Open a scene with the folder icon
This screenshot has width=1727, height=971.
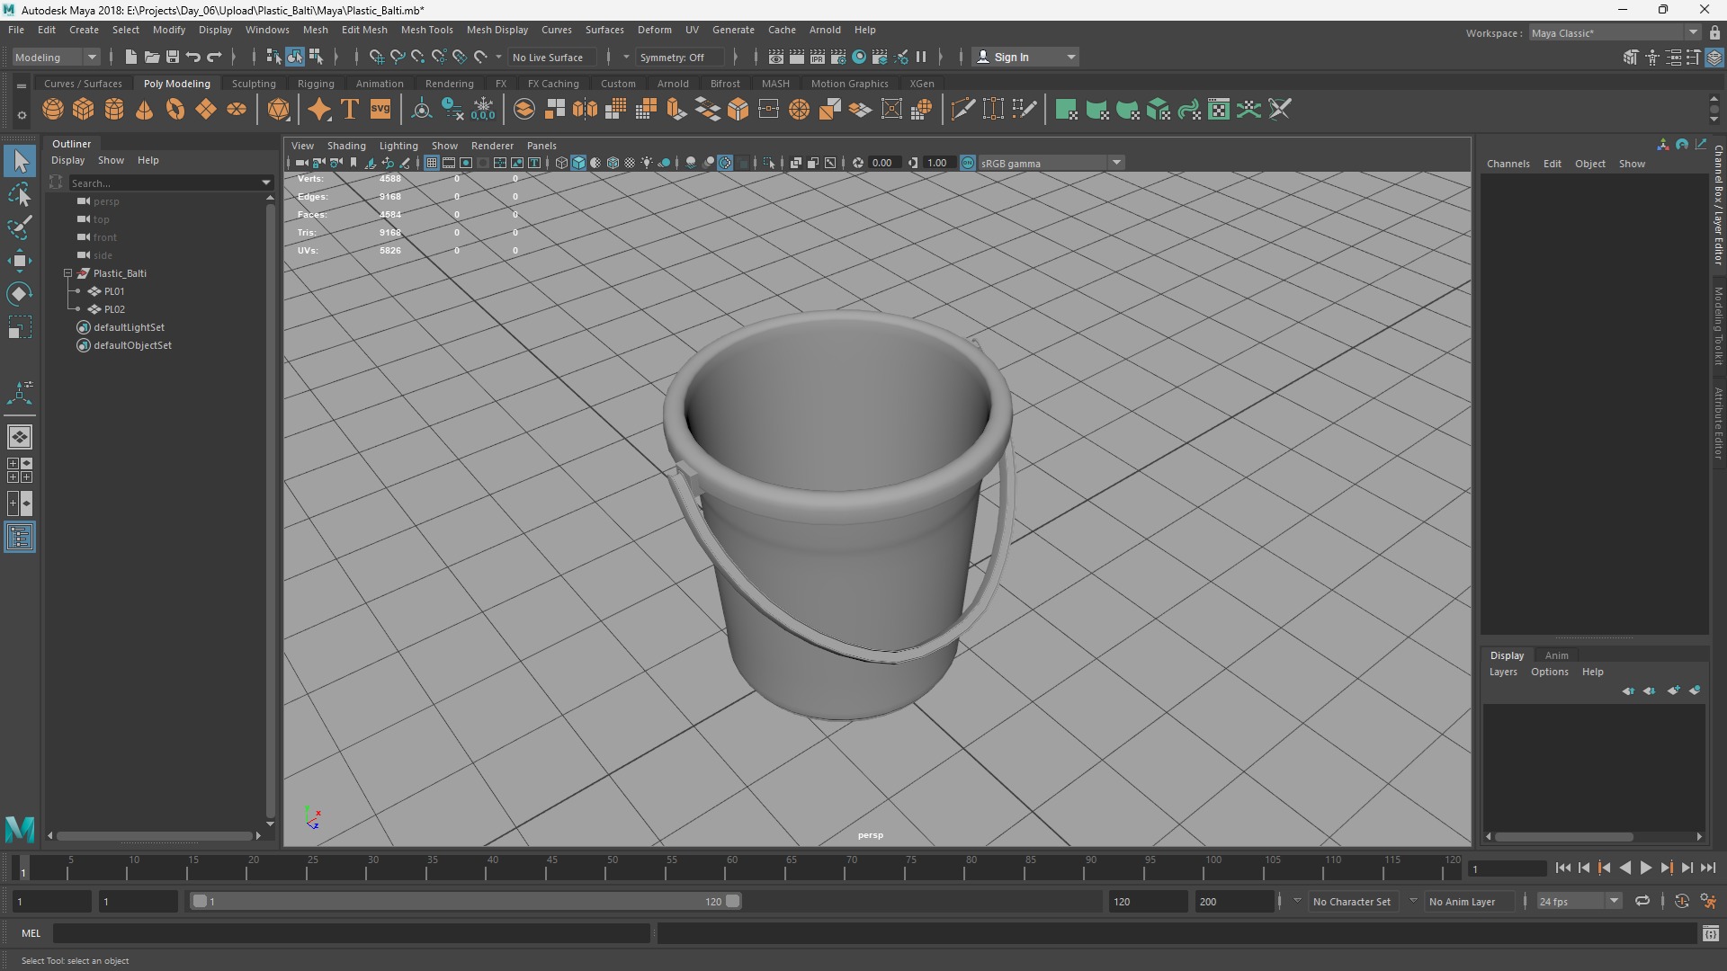[x=152, y=57]
